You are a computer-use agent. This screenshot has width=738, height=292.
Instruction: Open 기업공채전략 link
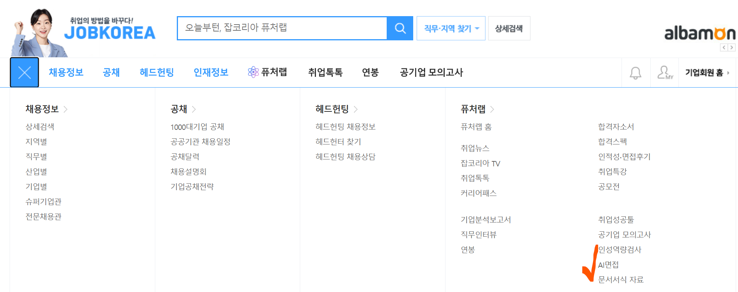click(192, 187)
